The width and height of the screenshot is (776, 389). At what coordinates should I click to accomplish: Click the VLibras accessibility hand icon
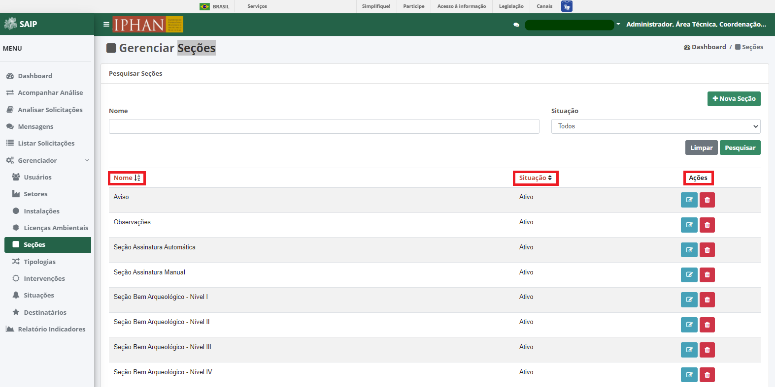click(567, 6)
